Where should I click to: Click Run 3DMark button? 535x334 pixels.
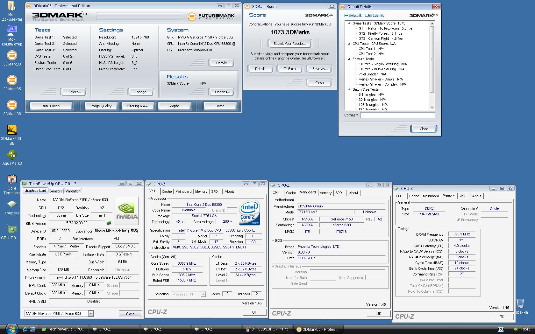[x=51, y=106]
